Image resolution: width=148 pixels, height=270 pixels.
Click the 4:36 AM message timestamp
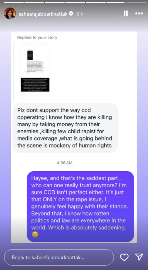click(64, 163)
